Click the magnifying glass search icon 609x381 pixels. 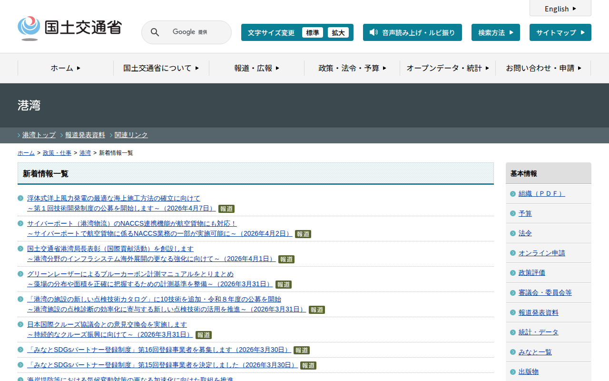click(x=155, y=32)
